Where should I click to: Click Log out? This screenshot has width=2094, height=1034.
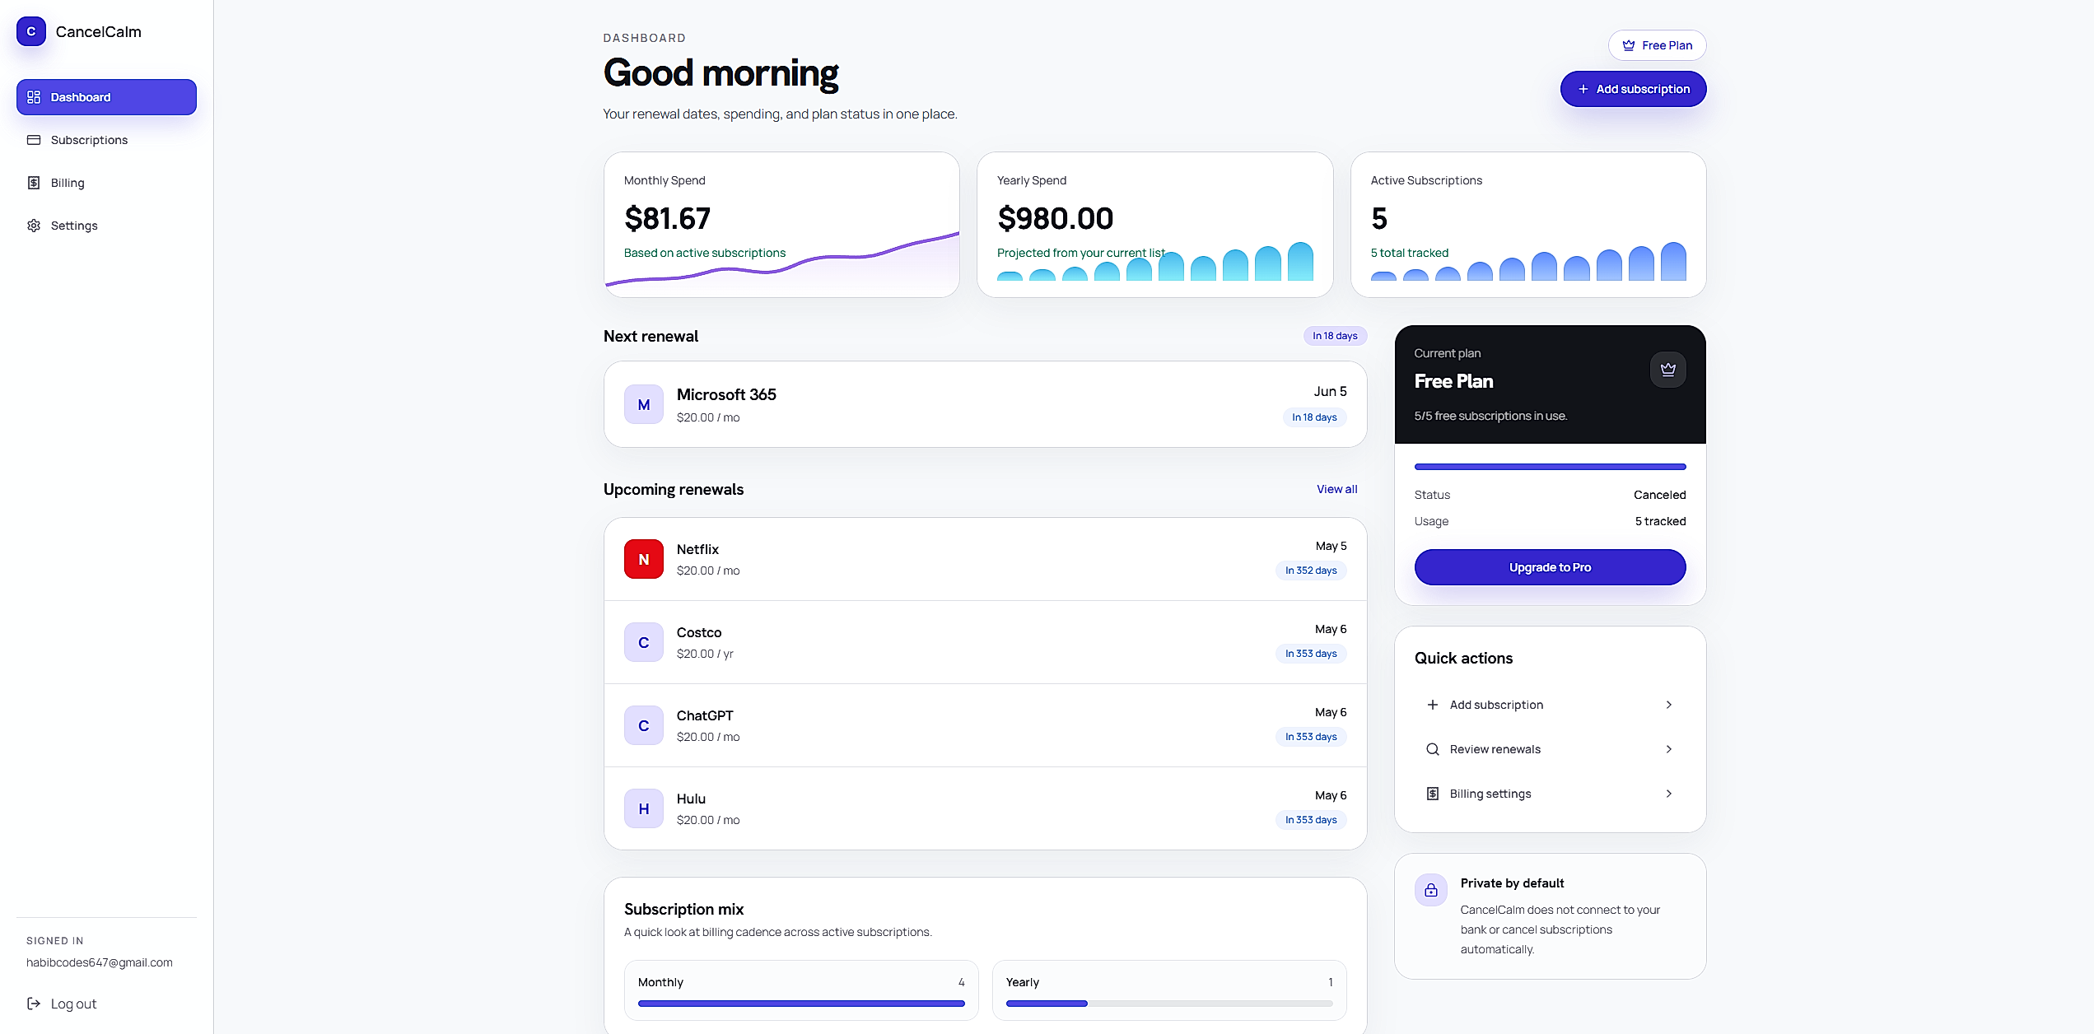click(x=62, y=1004)
